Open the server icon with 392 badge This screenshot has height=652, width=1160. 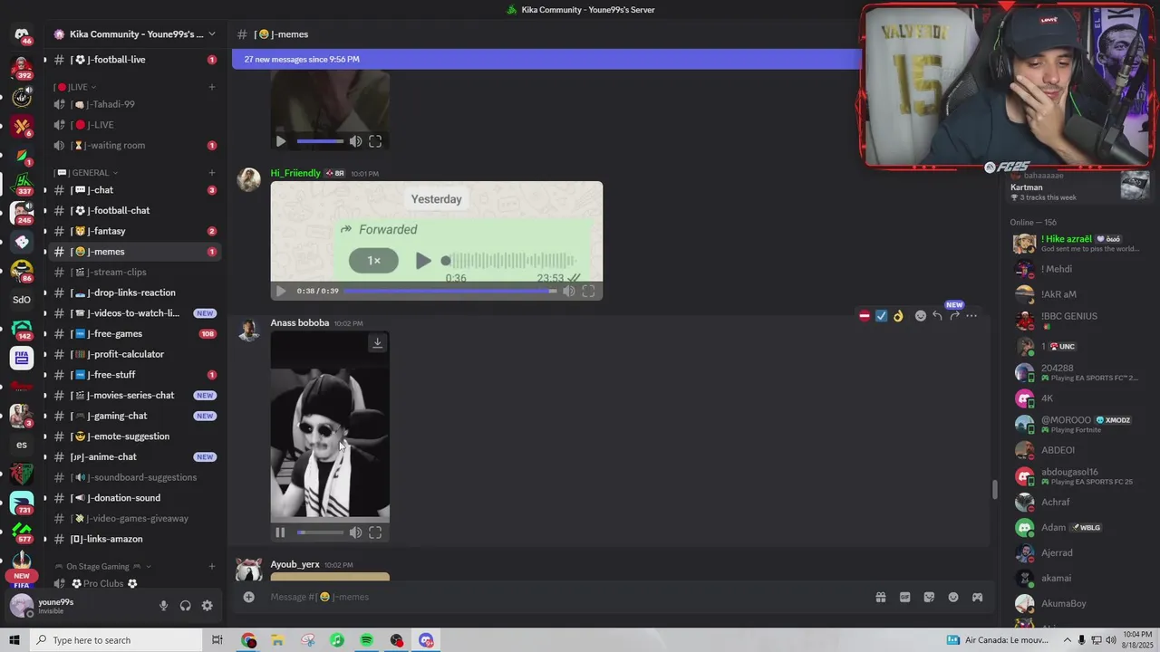(x=22, y=67)
